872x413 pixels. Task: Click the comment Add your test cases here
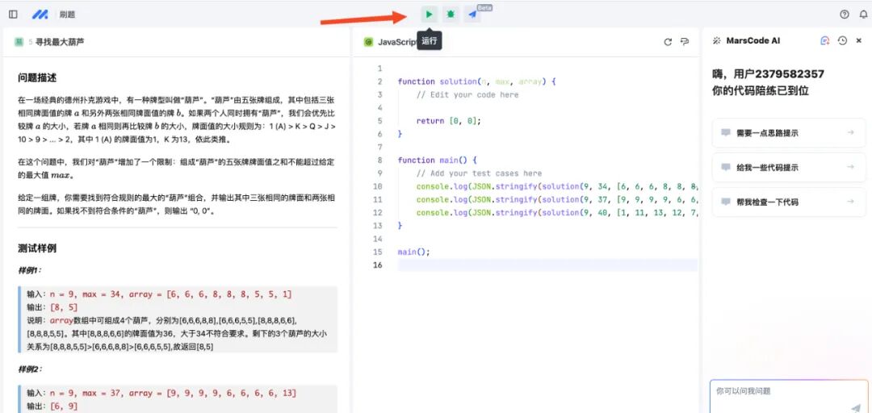click(478, 173)
